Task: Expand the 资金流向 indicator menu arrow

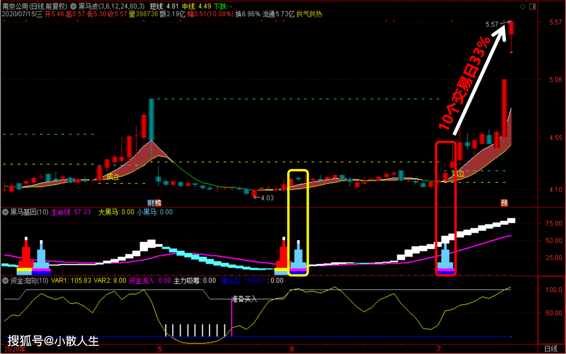Action: pos(6,280)
